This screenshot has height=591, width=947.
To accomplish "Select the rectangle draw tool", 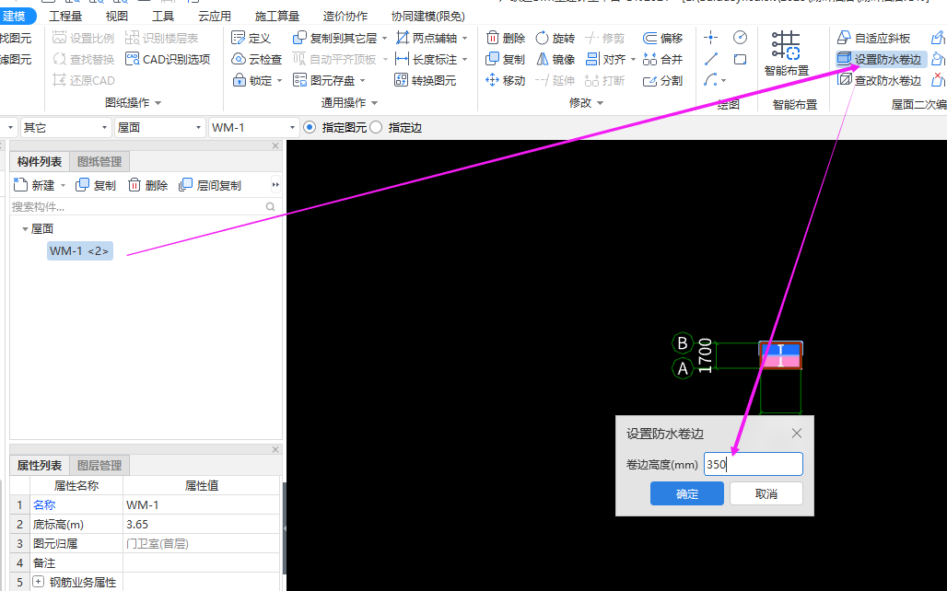I will click(x=740, y=59).
